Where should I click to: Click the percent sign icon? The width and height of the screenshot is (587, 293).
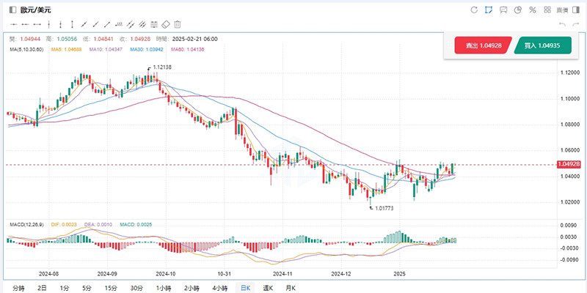pos(533,10)
